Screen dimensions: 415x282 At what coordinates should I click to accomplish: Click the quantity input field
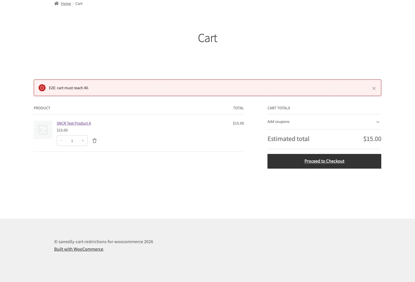click(72, 141)
